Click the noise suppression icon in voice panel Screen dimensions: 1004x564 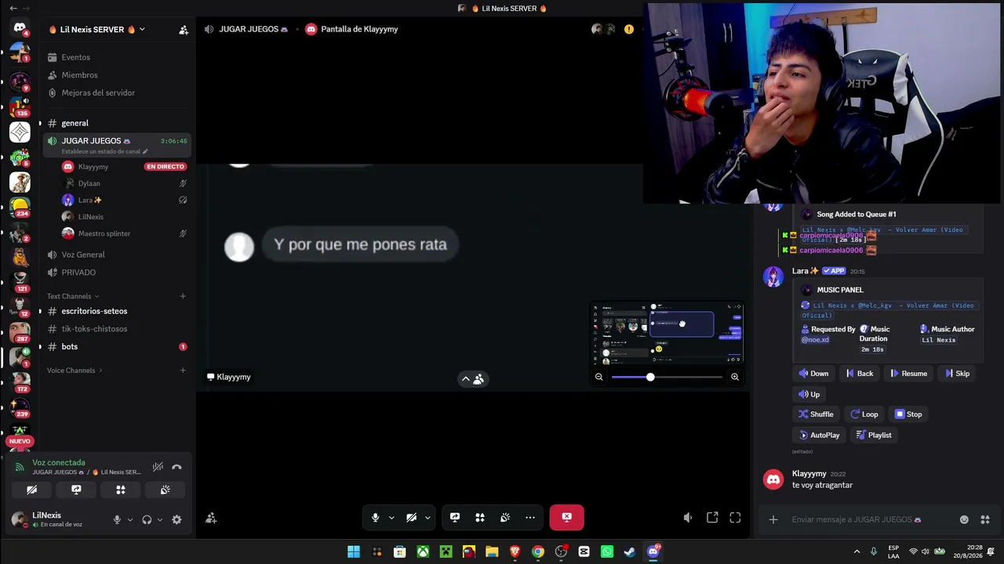158,467
